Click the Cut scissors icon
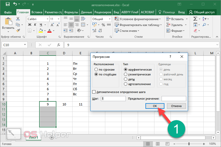The height and width of the screenshot is (147, 221). (18, 19)
